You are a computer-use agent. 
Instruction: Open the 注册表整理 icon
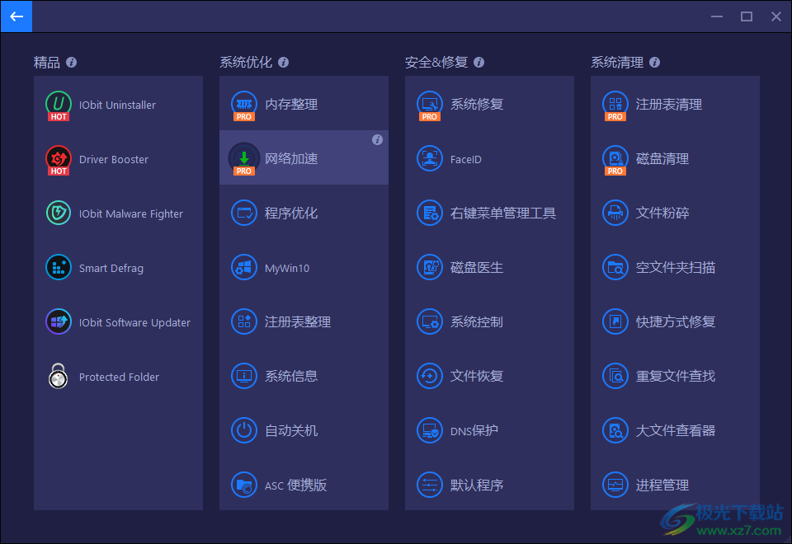[244, 322]
